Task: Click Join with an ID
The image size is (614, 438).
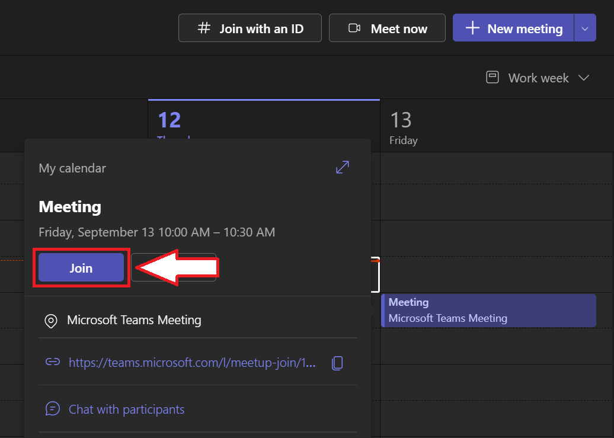Action: 250,27
